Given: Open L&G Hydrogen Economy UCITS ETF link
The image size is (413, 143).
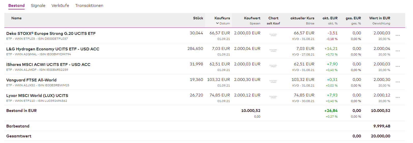Looking at the screenshot, I should click(53, 49).
